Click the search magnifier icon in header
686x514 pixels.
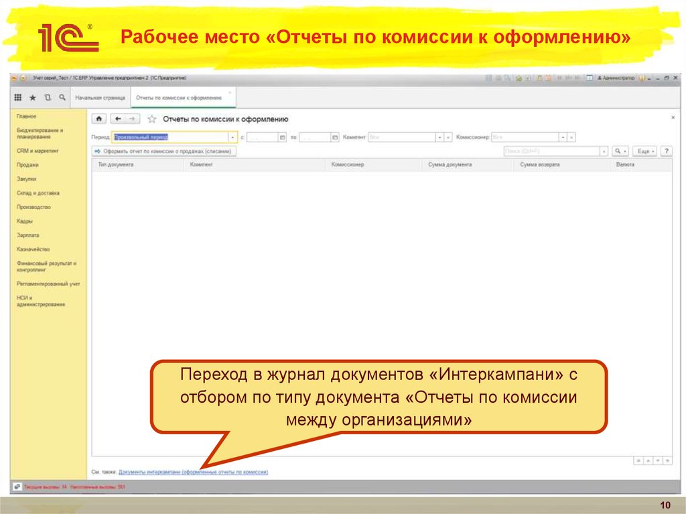60,96
